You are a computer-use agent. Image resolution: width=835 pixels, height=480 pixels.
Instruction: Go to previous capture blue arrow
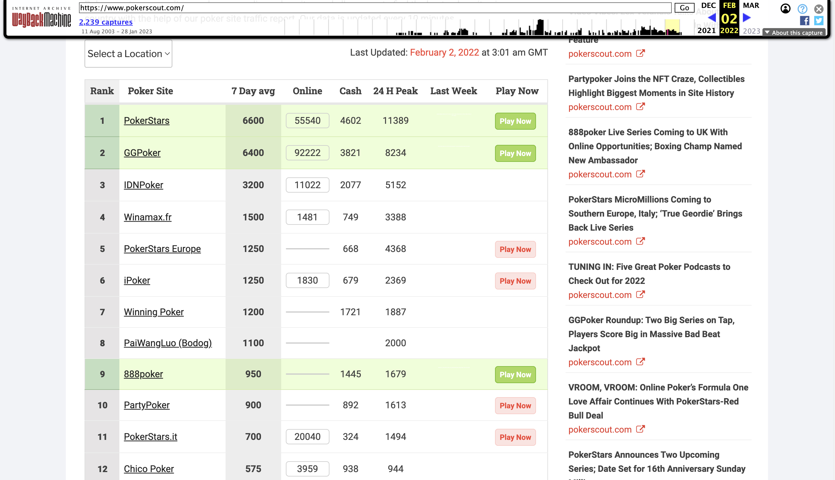[x=712, y=18]
